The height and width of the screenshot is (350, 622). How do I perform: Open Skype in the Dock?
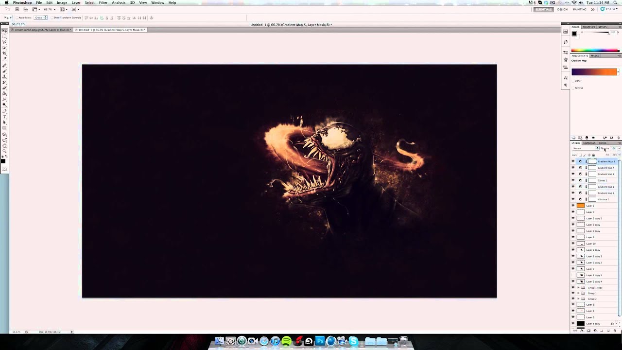[353, 341]
